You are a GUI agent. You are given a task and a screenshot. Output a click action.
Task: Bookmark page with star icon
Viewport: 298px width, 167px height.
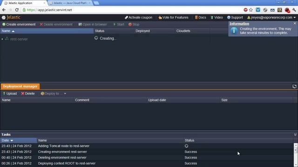[x=251, y=10]
